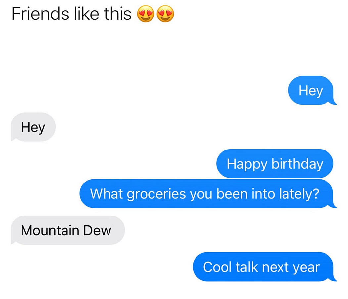The image size is (348, 299).
Task: Tap the blue sent 'Hey' message bubble
Action: (312, 90)
